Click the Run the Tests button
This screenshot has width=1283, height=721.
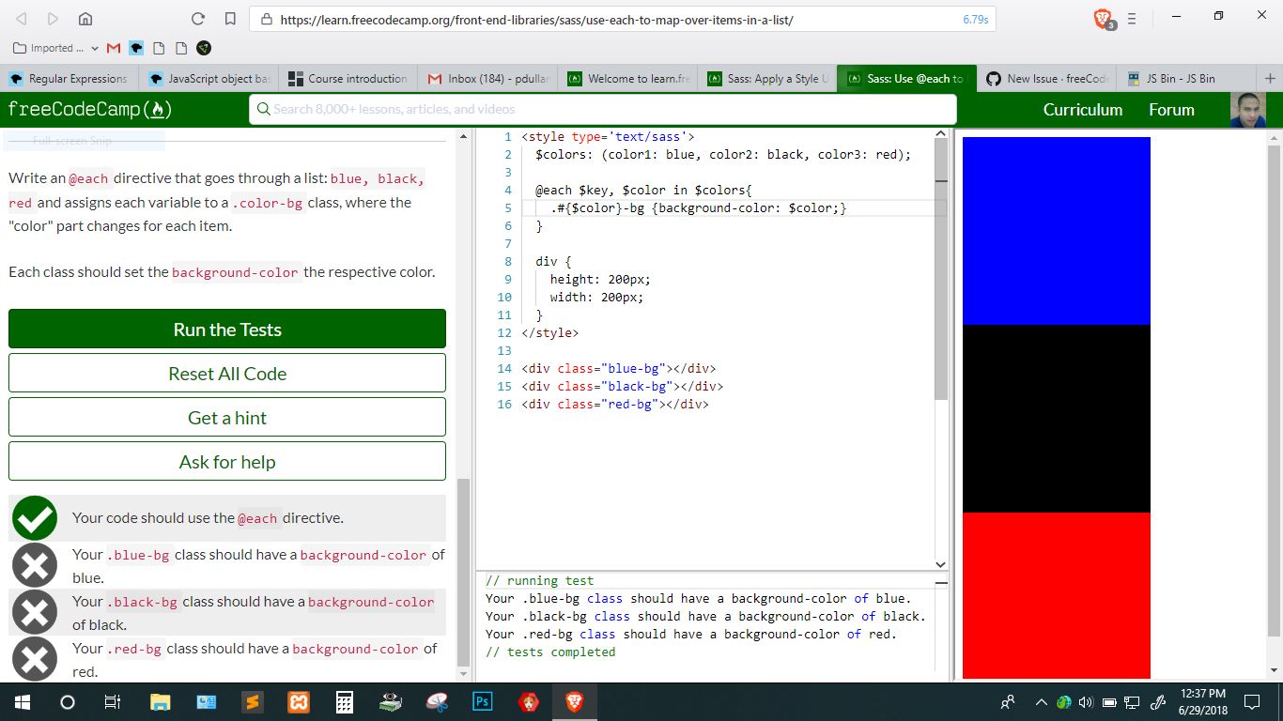(x=227, y=330)
